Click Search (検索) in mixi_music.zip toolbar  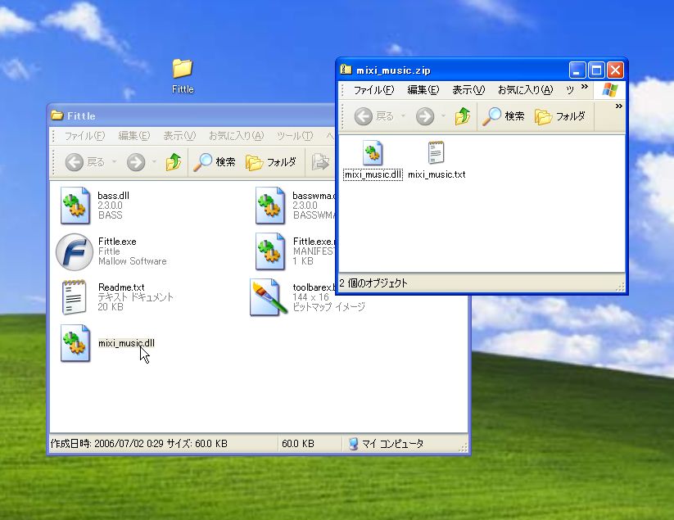pos(504,116)
